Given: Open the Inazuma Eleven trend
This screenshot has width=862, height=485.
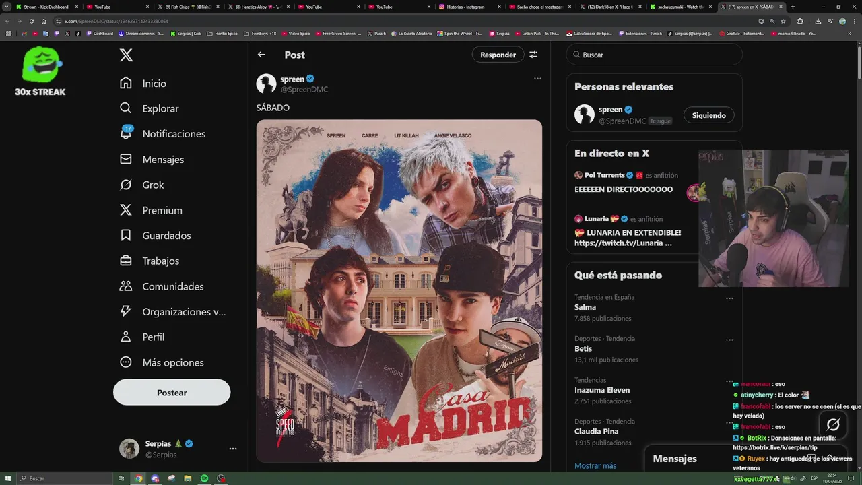Looking at the screenshot, I should (x=602, y=390).
